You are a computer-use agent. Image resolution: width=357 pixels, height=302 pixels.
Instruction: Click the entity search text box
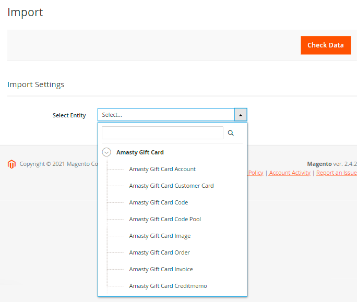click(x=162, y=133)
